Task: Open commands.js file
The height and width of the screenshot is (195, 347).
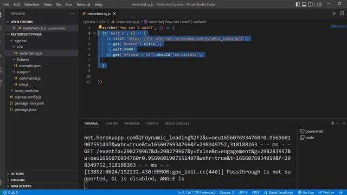Action: [29, 78]
